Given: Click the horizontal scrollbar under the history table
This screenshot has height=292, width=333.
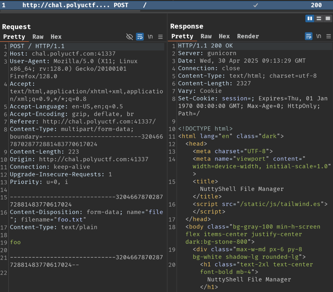Looking at the screenshot, I should point(70,11).
